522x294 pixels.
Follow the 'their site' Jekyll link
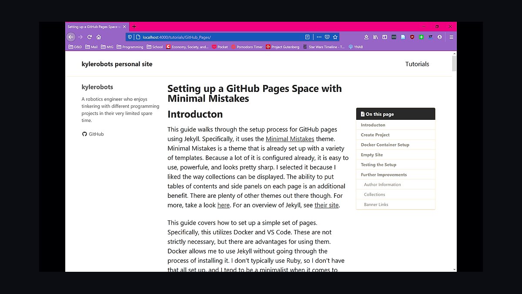327,205
